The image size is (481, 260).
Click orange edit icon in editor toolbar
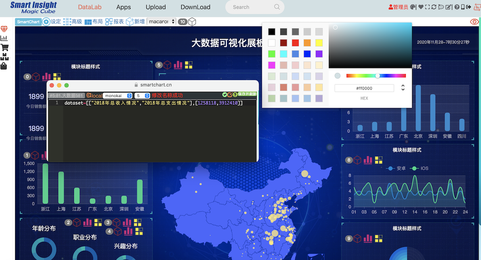[230, 95]
